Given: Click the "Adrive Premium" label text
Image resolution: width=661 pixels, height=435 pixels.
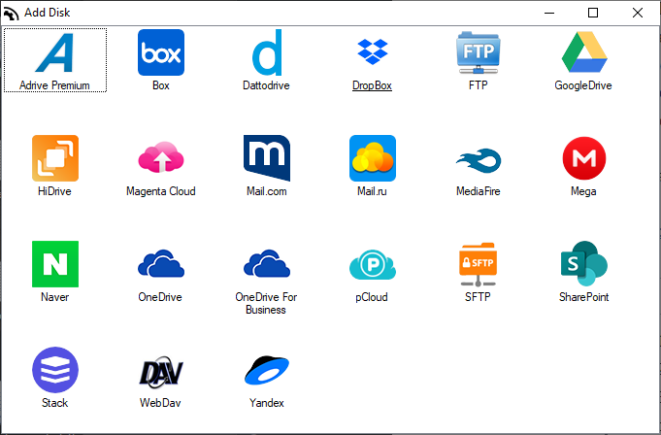Looking at the screenshot, I should pos(54,85).
